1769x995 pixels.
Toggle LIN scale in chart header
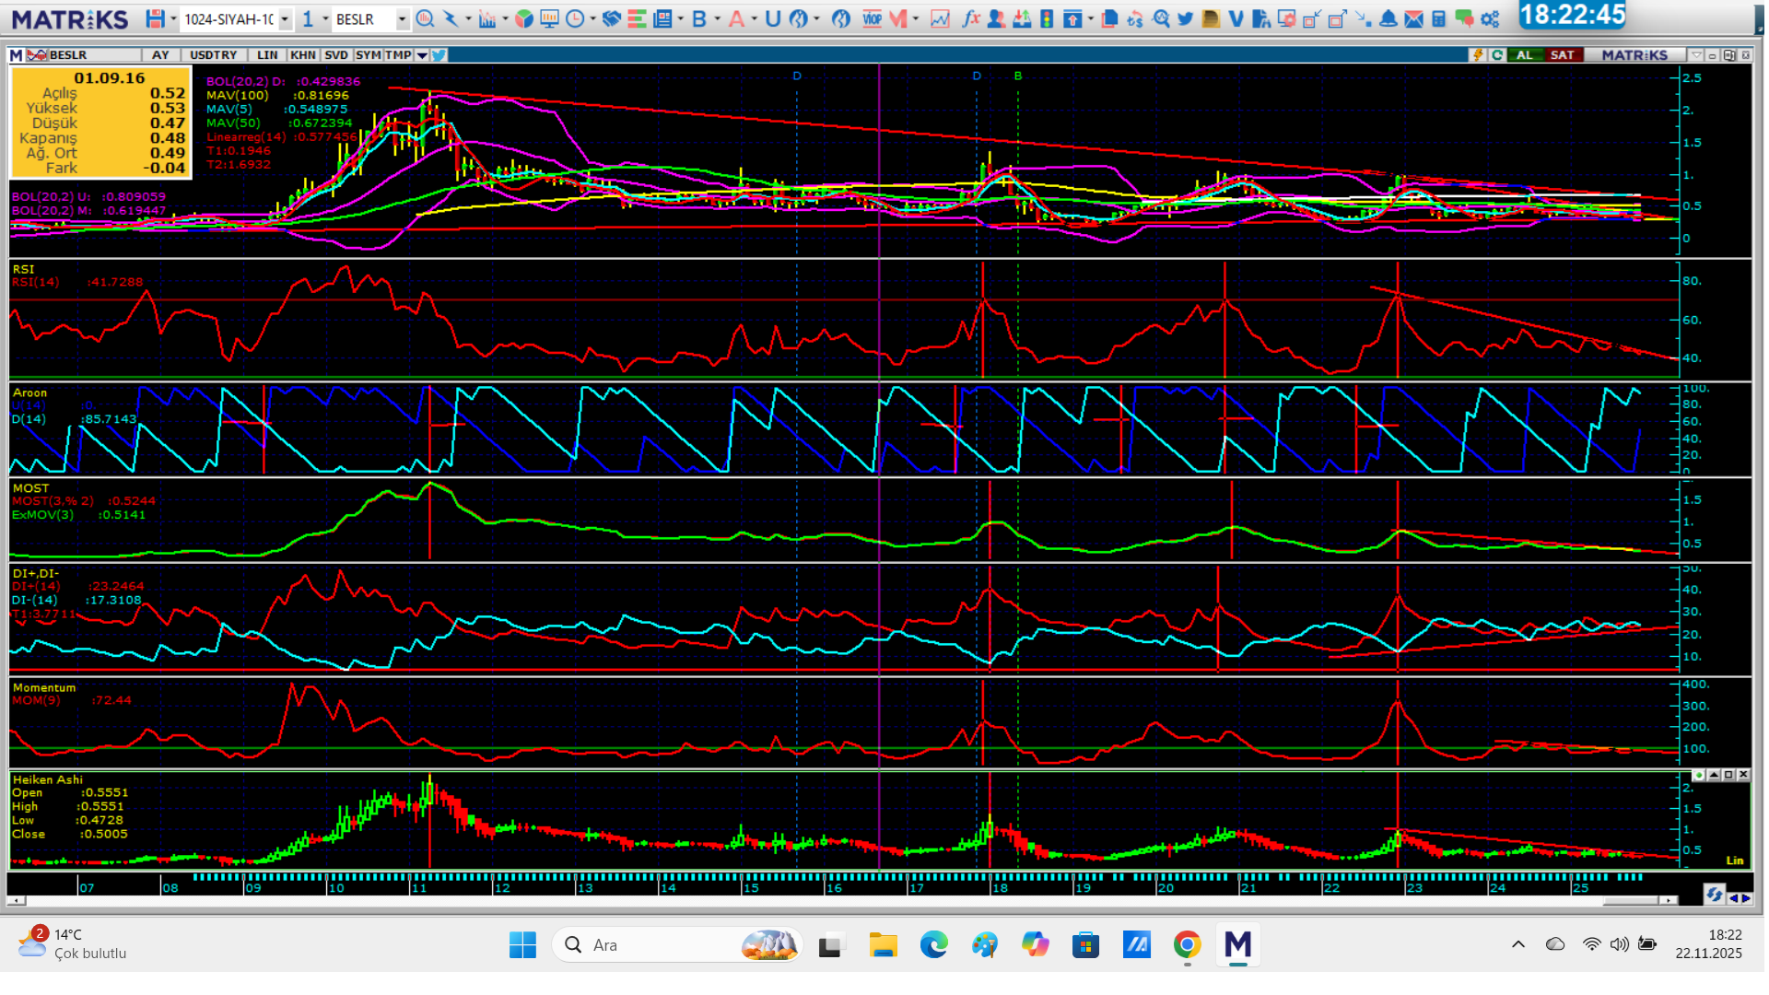pos(267,55)
